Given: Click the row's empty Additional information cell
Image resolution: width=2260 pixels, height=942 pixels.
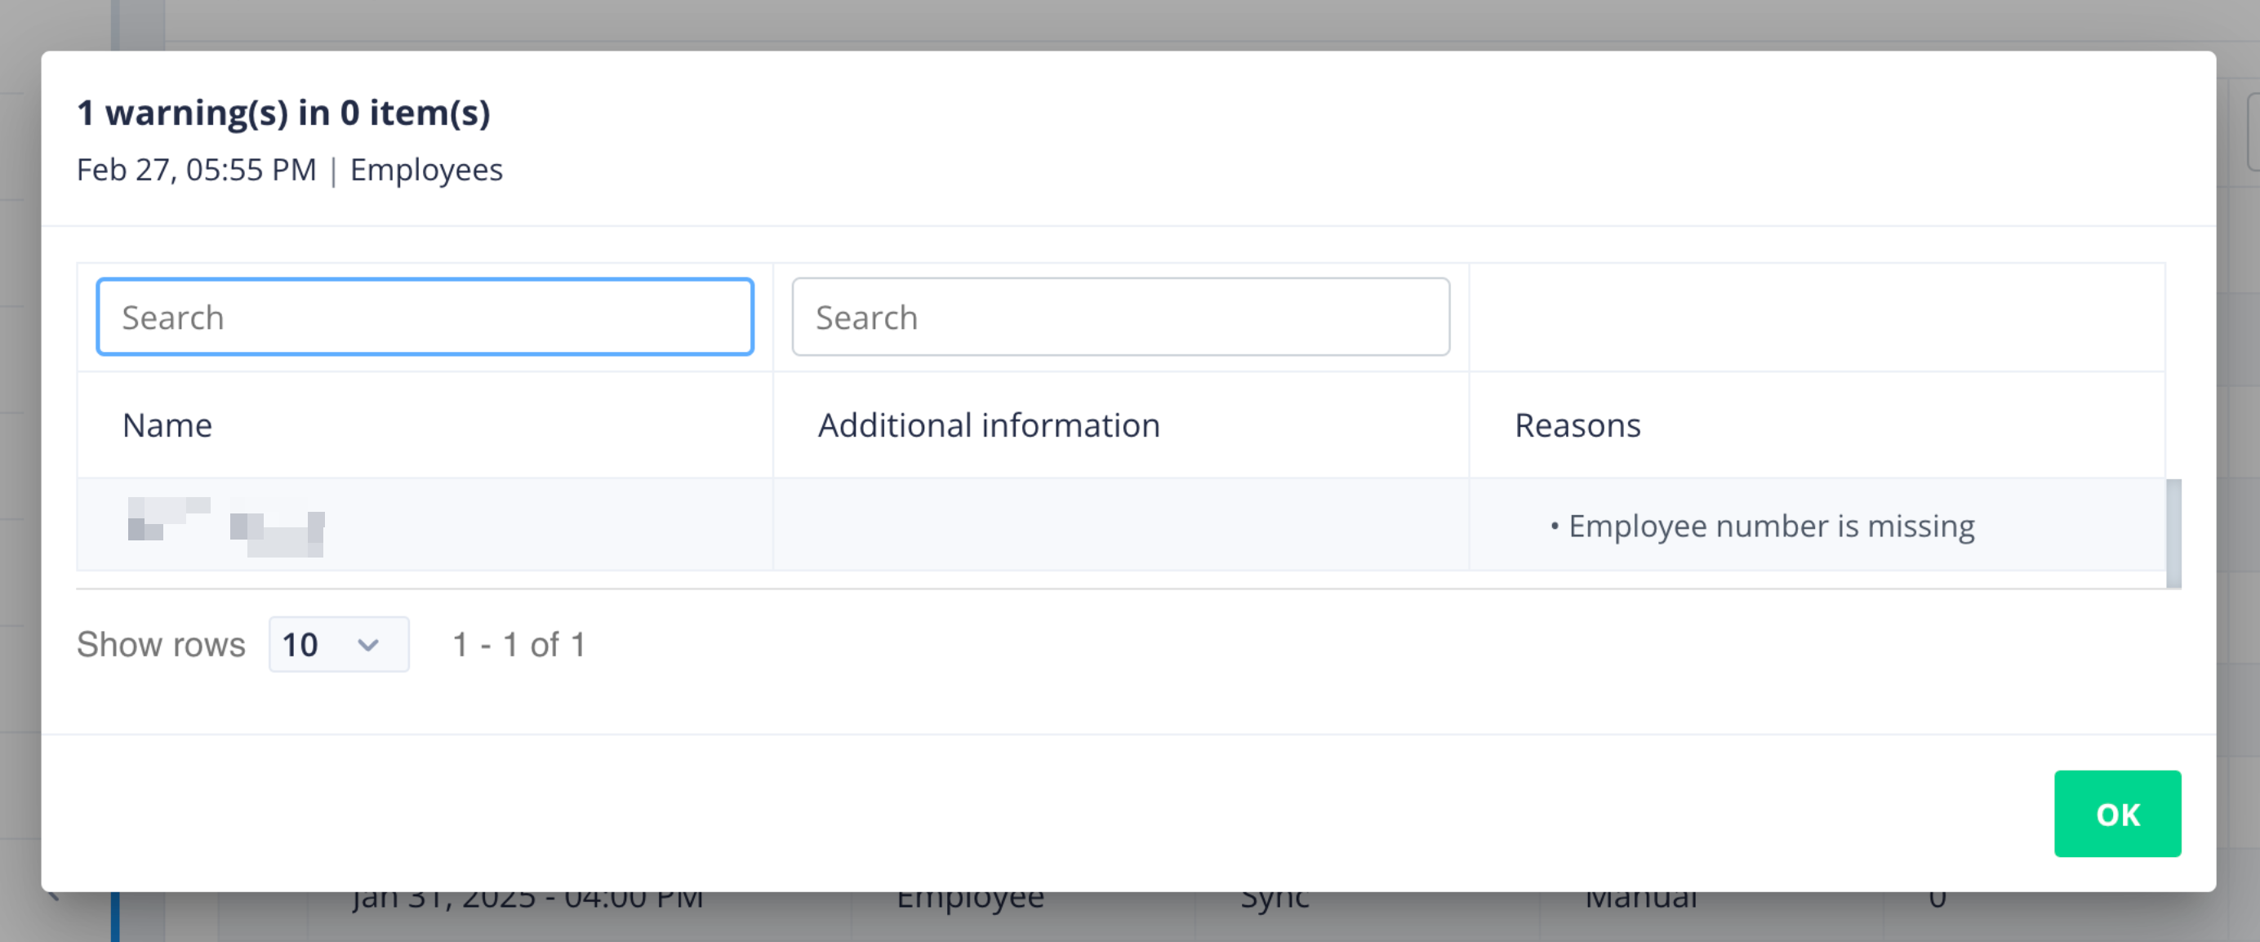Looking at the screenshot, I should pos(1119,526).
